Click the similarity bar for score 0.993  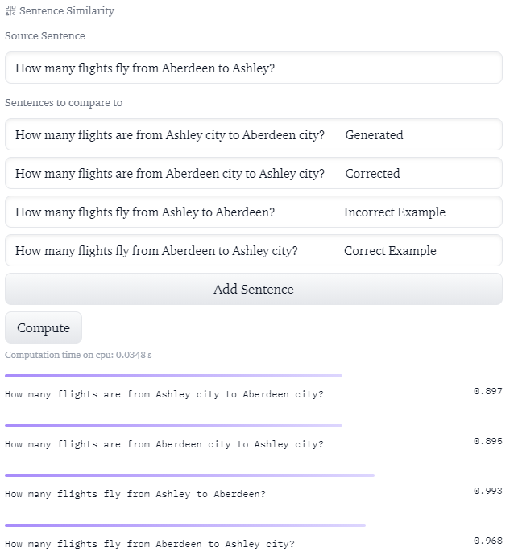(x=189, y=476)
